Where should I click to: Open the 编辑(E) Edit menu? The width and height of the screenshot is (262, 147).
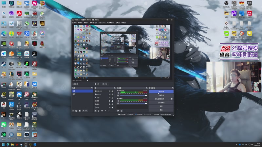coord(80,23)
